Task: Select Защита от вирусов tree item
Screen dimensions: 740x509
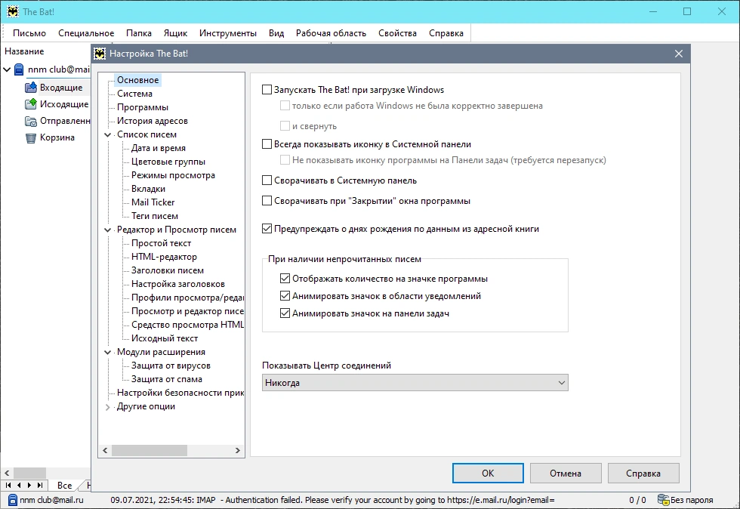Action: 171,366
